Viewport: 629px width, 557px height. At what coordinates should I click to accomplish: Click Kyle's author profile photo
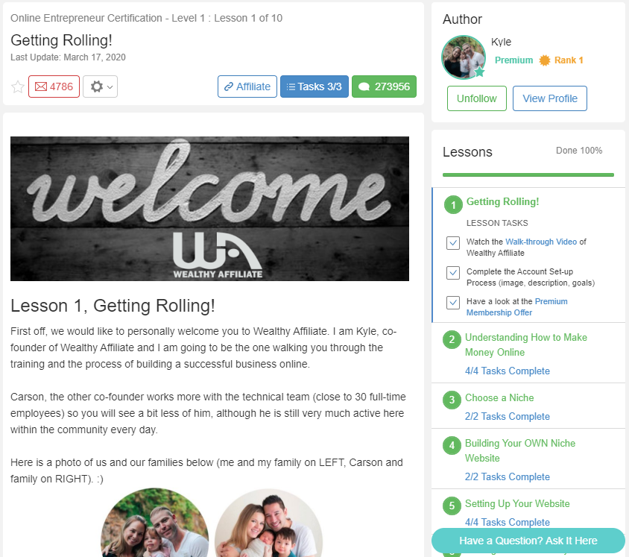tap(464, 57)
